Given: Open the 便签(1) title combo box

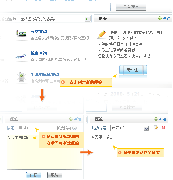Looking at the screenshot, I should 130,128.
